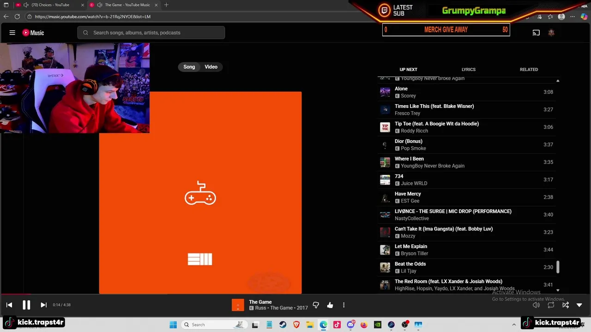
Task: Click the large orange album artwork
Action: 200,192
